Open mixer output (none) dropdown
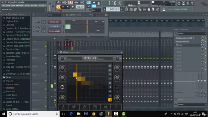The width and height of the screenshot is (208, 117). point(192,105)
